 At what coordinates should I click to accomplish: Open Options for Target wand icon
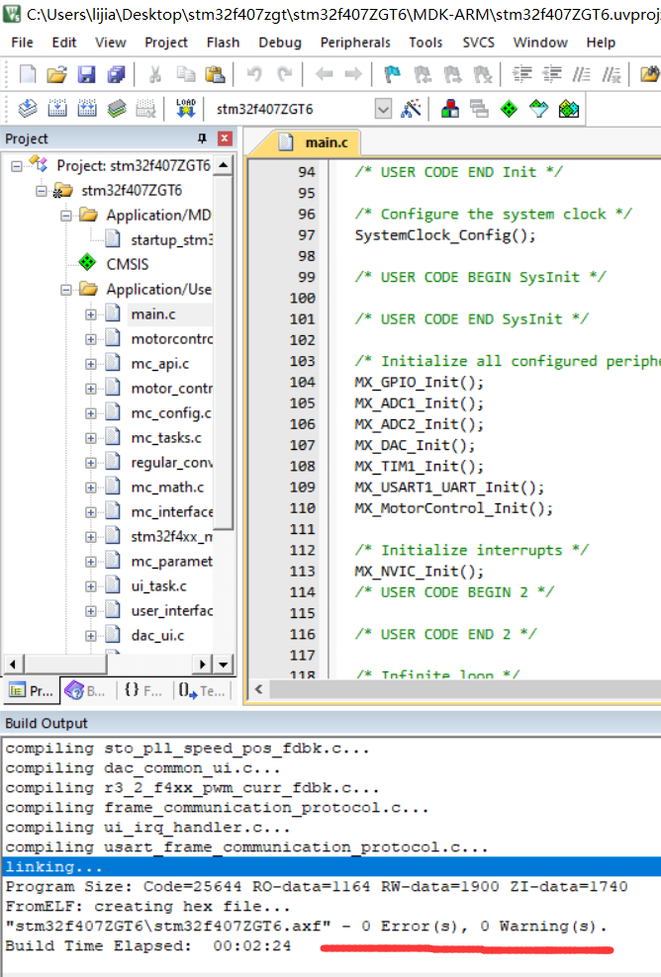point(411,109)
